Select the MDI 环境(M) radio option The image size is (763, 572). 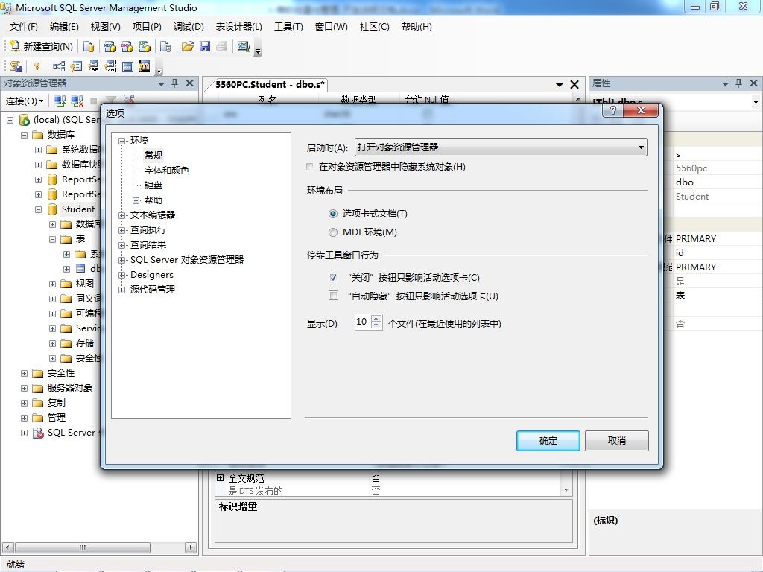[x=333, y=232]
